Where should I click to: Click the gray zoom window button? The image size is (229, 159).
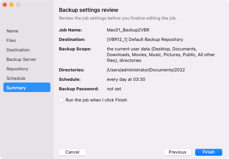click(18, 5)
